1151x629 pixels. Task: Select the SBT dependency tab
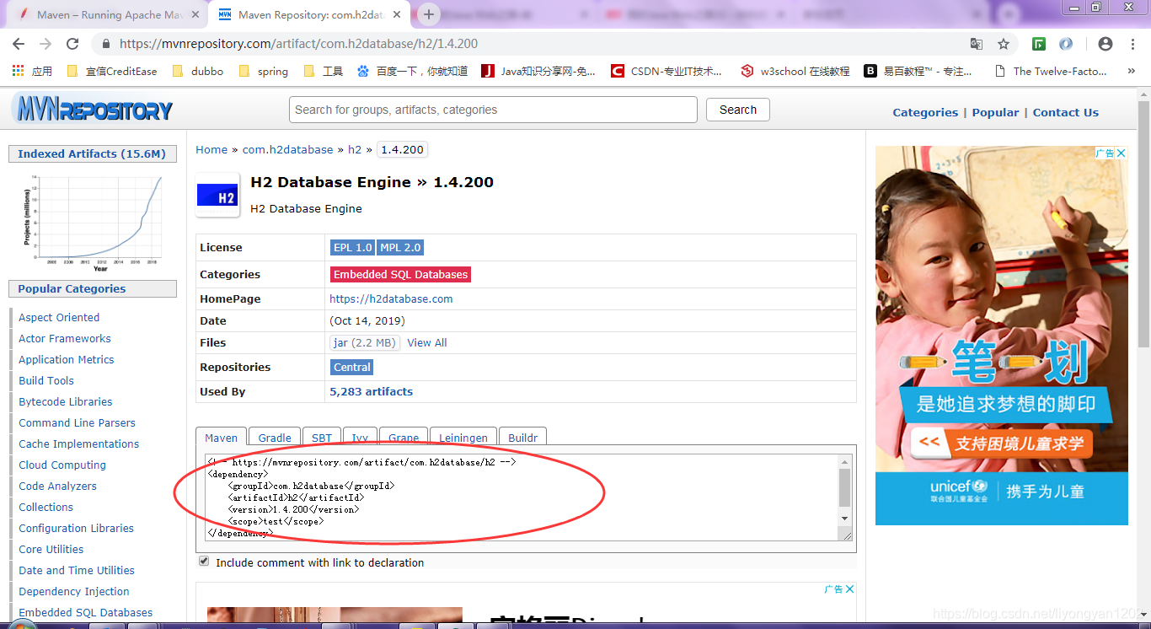[322, 438]
